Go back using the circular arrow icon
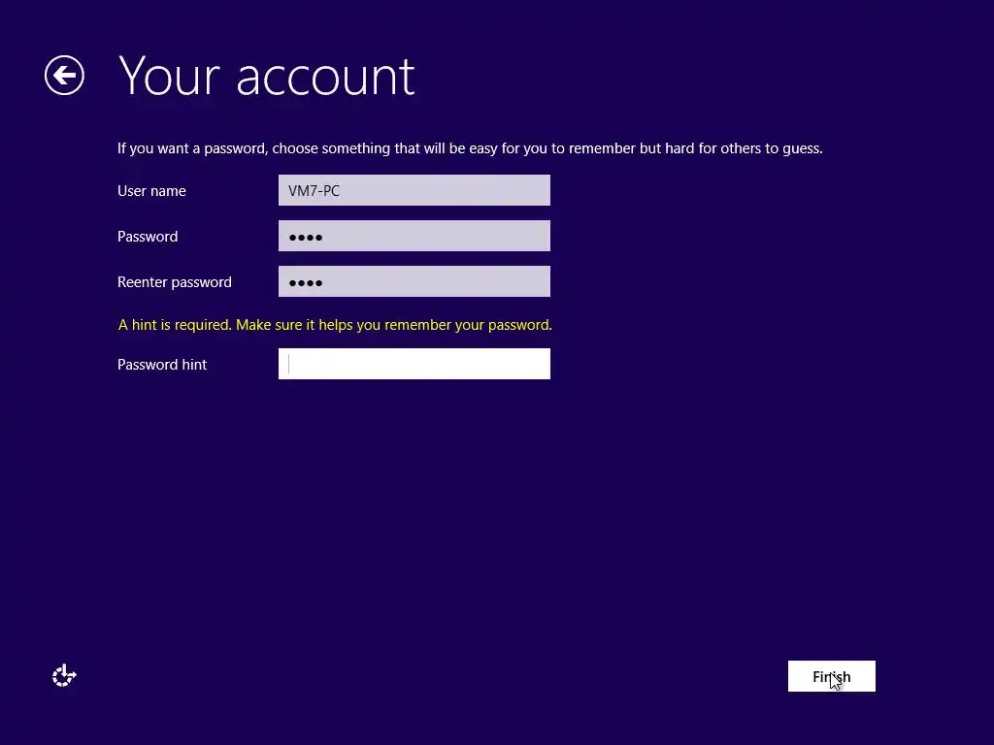The width and height of the screenshot is (994, 745). pos(64,76)
